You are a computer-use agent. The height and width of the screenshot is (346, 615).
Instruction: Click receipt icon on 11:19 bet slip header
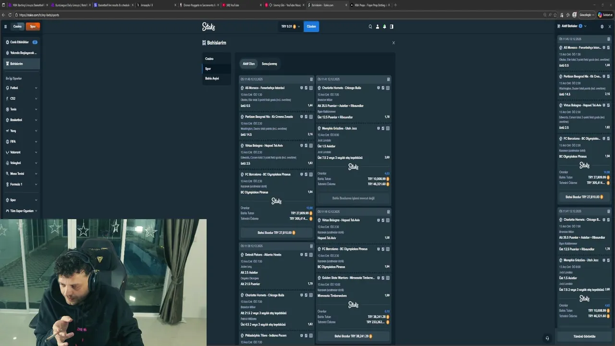[x=388, y=211]
